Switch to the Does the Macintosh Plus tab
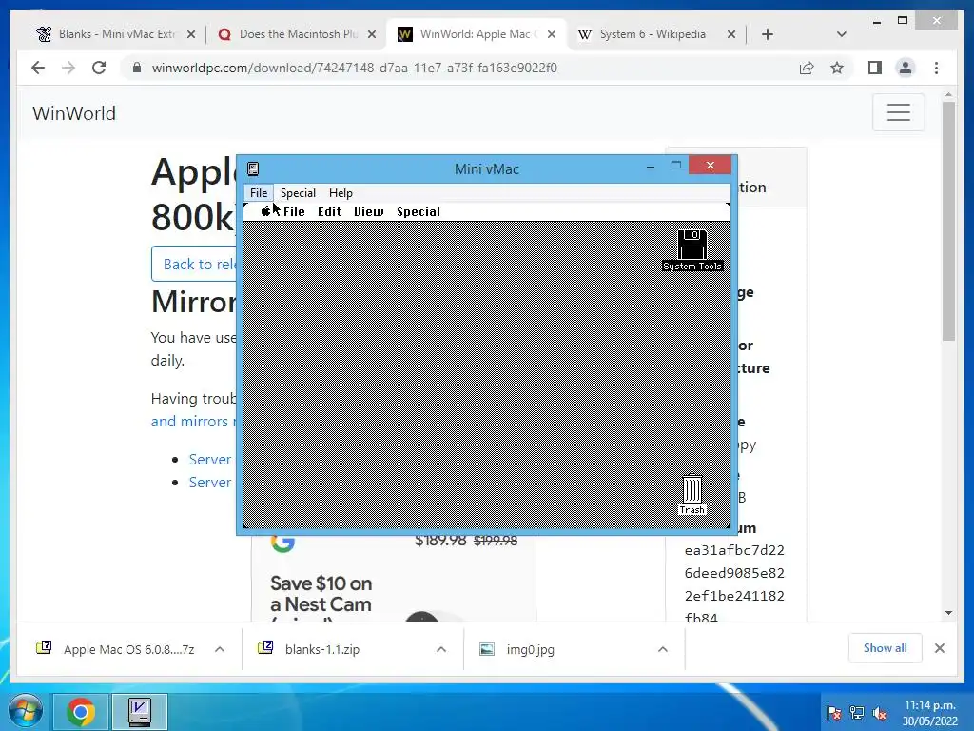Viewport: 974px width, 731px height. click(x=298, y=34)
